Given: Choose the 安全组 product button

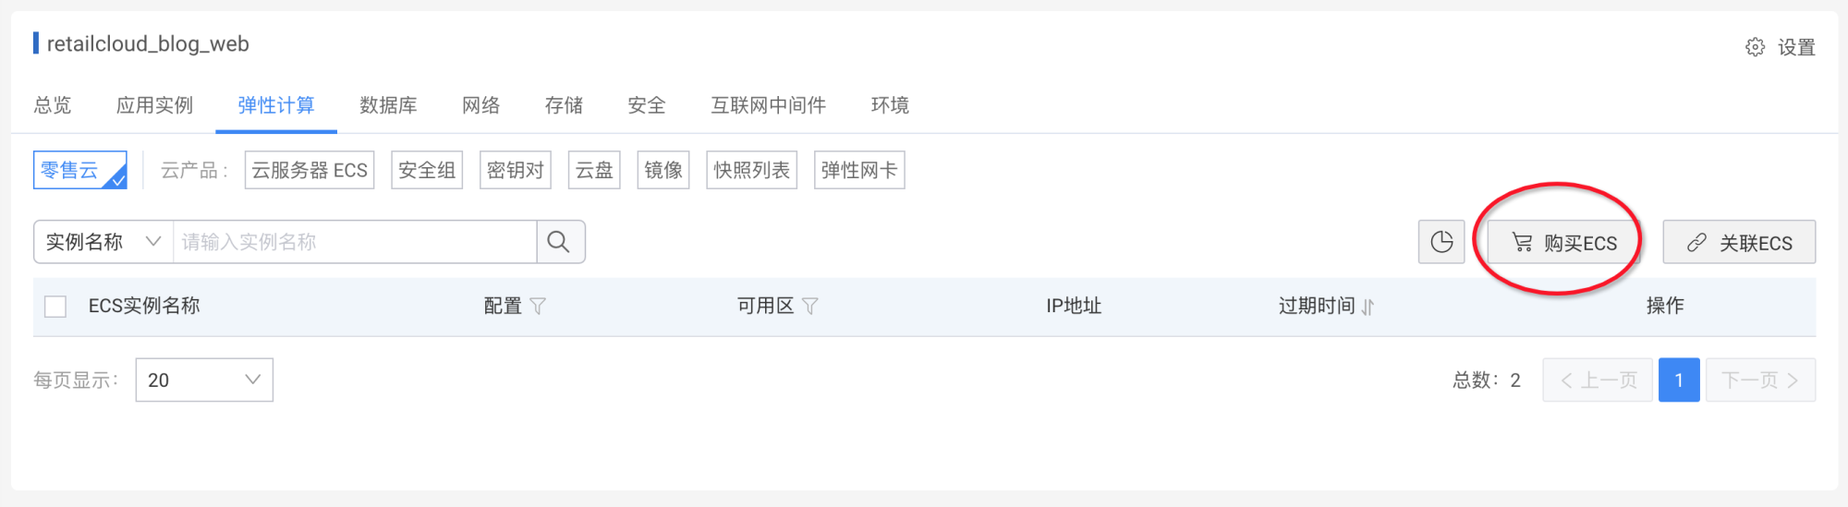Looking at the screenshot, I should coord(427,171).
